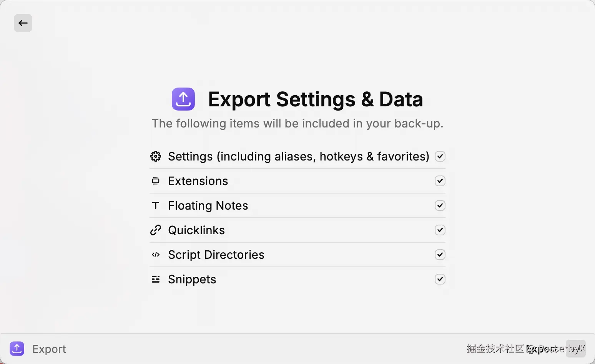Toggle the Floating Notes checkbox
The image size is (595, 364).
(440, 205)
